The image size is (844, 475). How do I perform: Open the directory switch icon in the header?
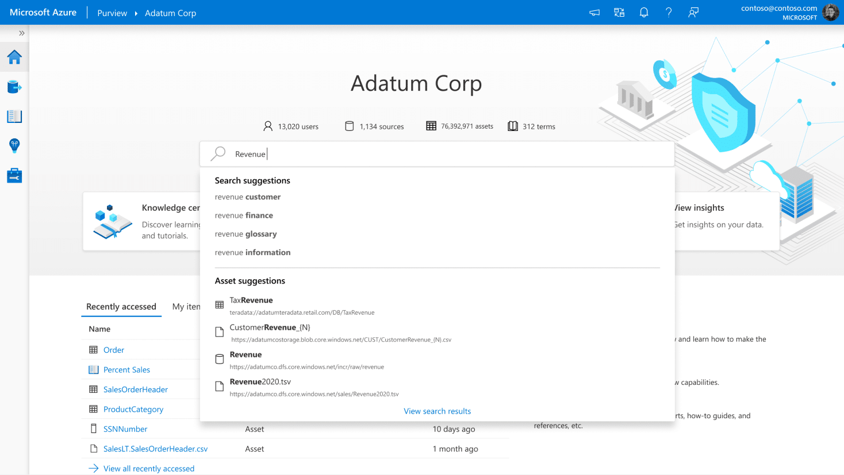(619, 13)
